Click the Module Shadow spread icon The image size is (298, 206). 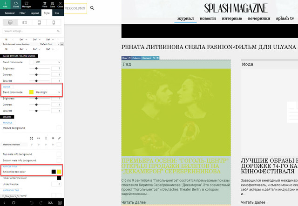pyautogui.click(x=32, y=138)
